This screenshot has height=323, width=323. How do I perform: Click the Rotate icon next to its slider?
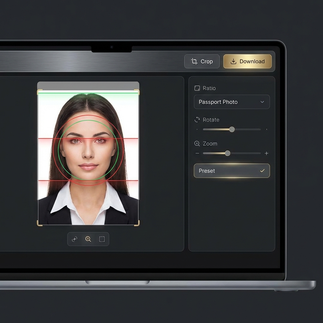[197, 120]
